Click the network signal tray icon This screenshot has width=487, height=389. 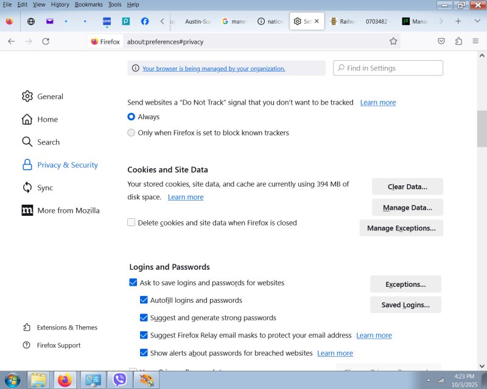tap(441, 380)
